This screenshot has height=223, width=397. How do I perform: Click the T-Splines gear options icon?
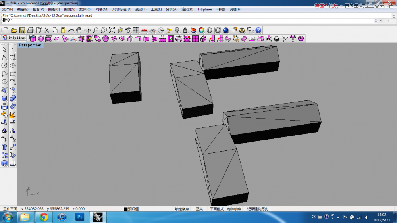click(x=301, y=39)
